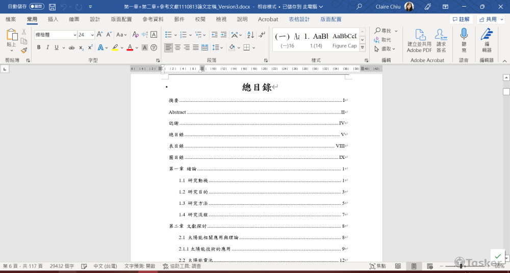The width and height of the screenshot is (510, 273).
Task: Apply red font color
Action: pos(130,47)
